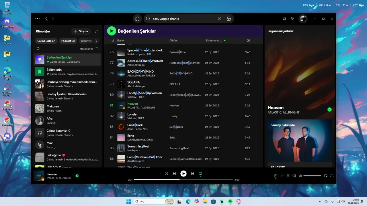Expand the library to full view
This screenshot has width=367, height=206.
point(96,31)
